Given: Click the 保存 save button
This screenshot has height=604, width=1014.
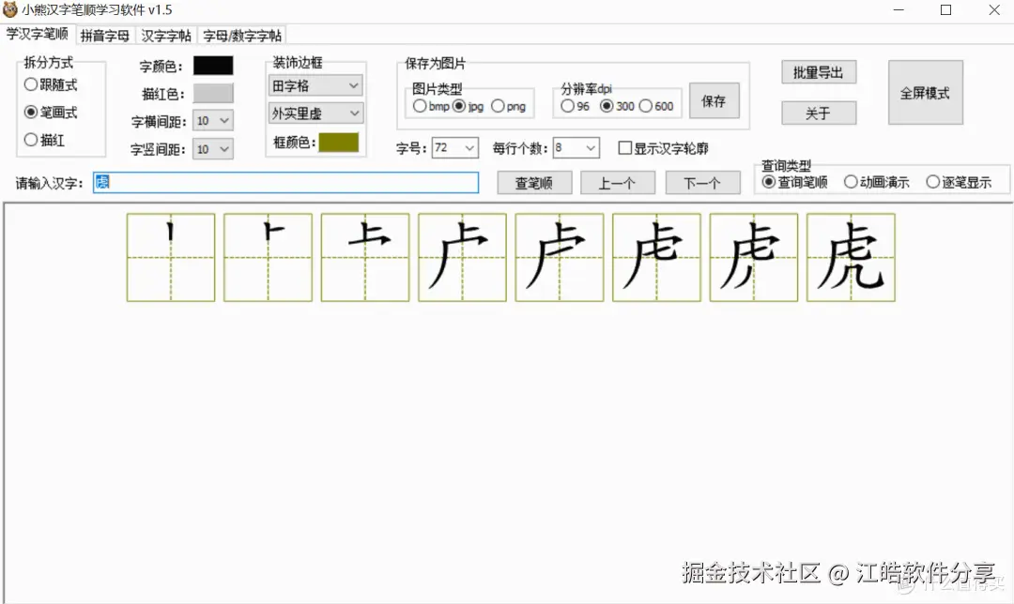Looking at the screenshot, I should point(714,100).
